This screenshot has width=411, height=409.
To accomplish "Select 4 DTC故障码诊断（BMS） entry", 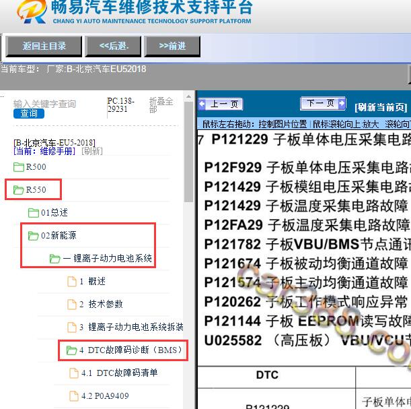I will 130,350.
